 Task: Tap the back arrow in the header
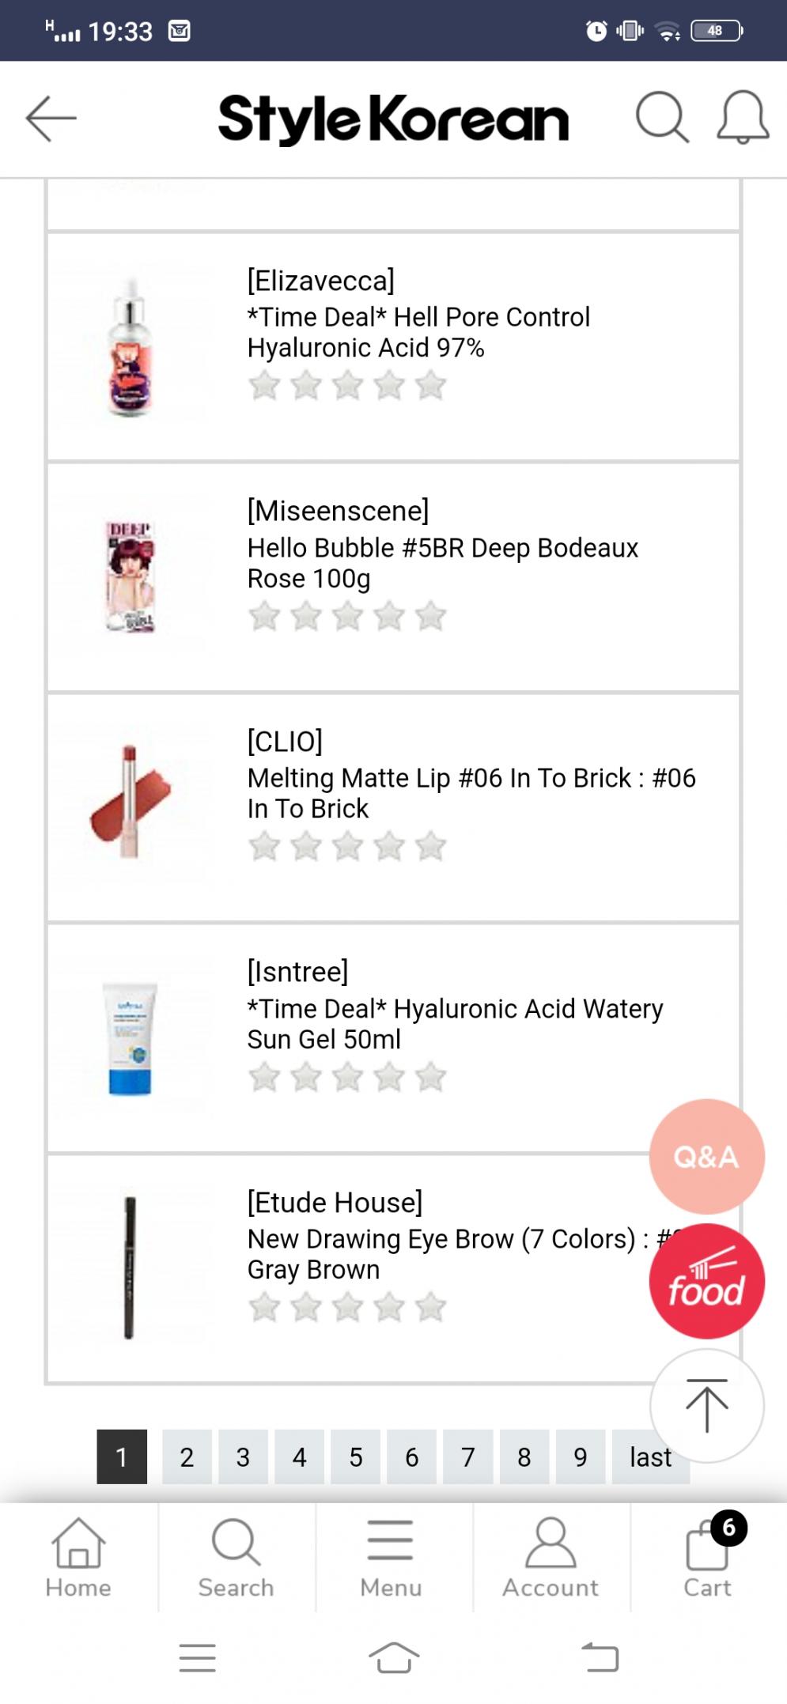tap(51, 119)
